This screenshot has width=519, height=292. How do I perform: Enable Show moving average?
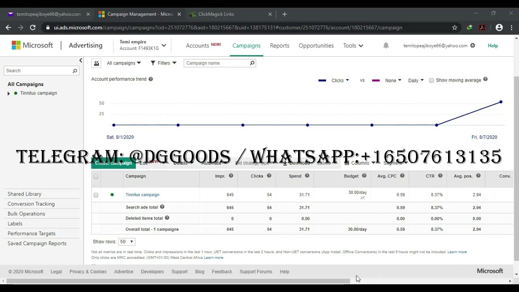click(x=431, y=80)
